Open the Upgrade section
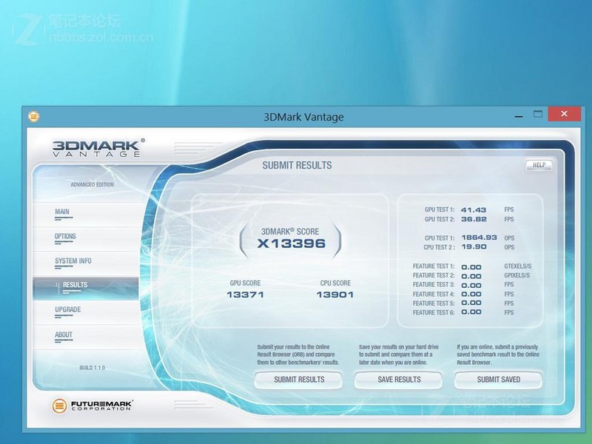Viewport: 592px width, 444px height. coord(86,312)
